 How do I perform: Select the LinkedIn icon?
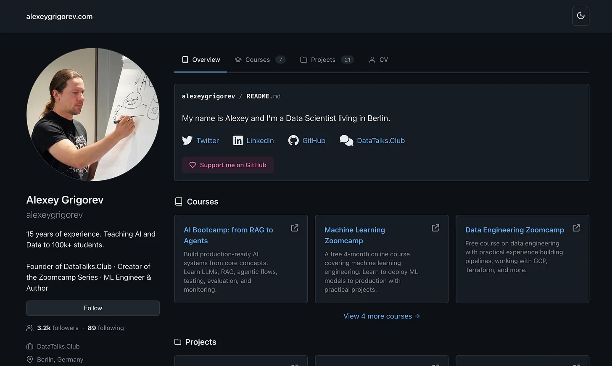[x=238, y=140]
